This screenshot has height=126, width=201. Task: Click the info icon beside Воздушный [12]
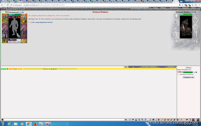point(23,12)
